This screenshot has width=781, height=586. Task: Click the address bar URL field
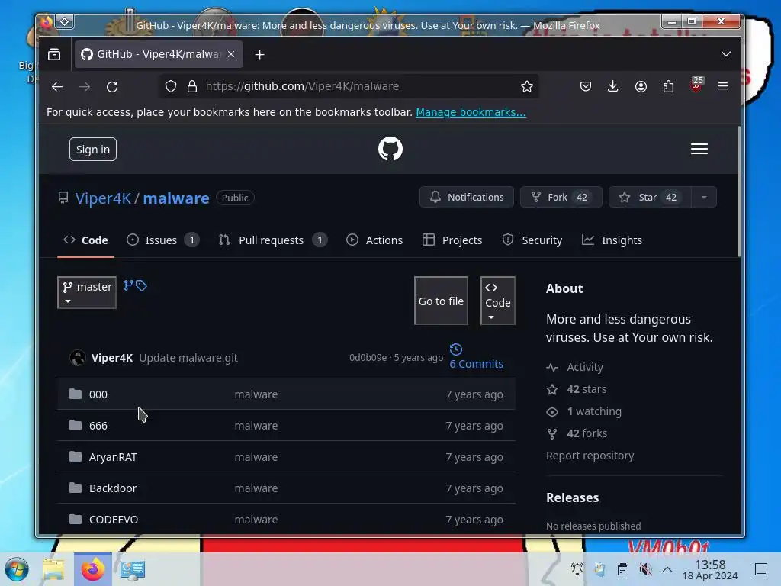coord(349,86)
